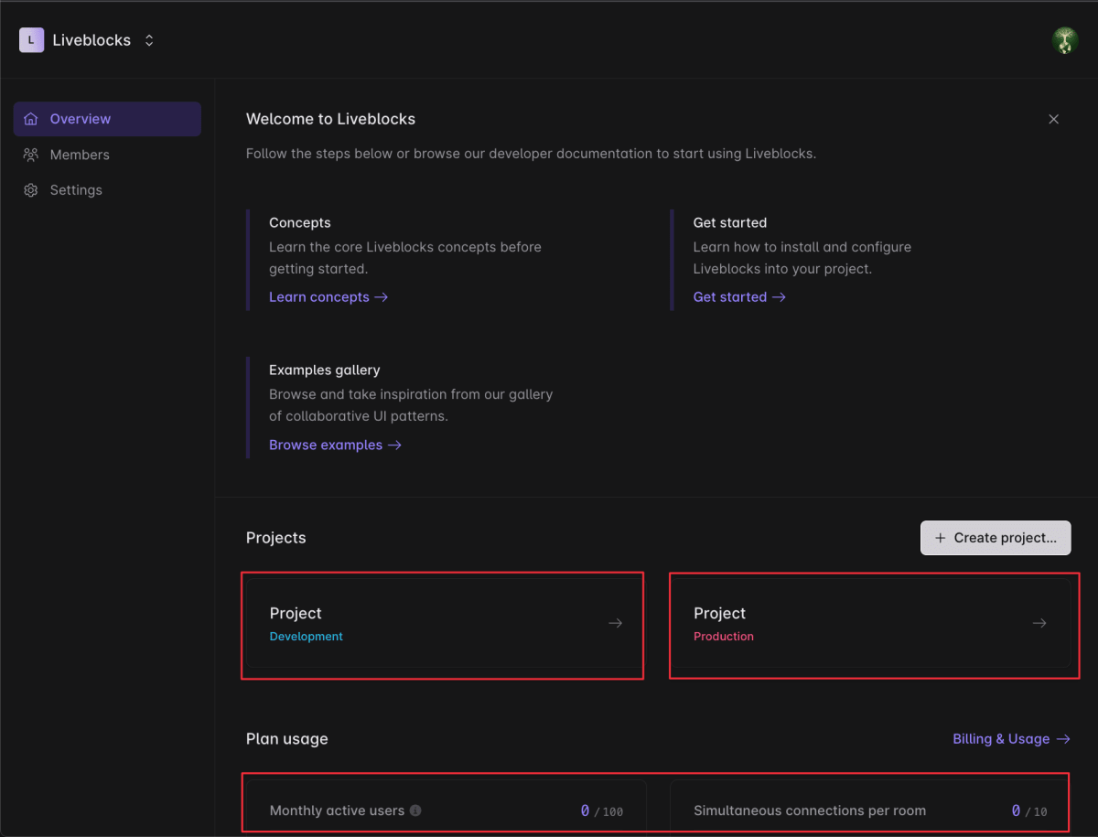Click the Welcome to Liveblocks title
1098x837 pixels.
[x=330, y=119]
